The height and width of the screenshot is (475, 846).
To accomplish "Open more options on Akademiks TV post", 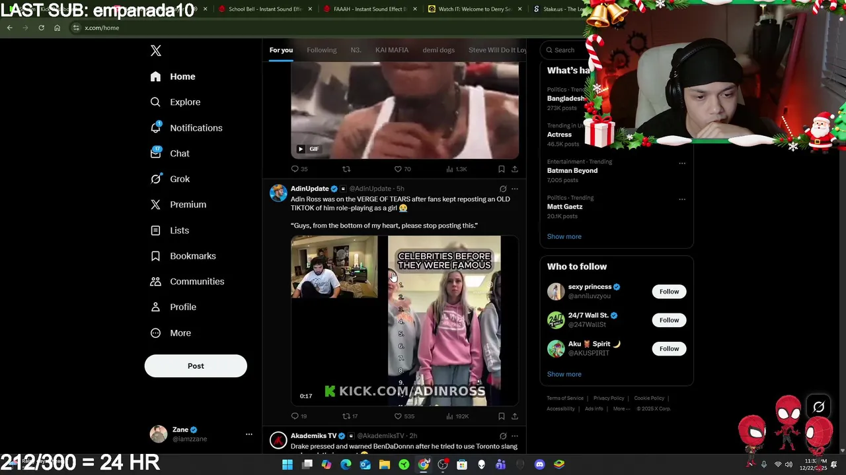I will pos(515,436).
